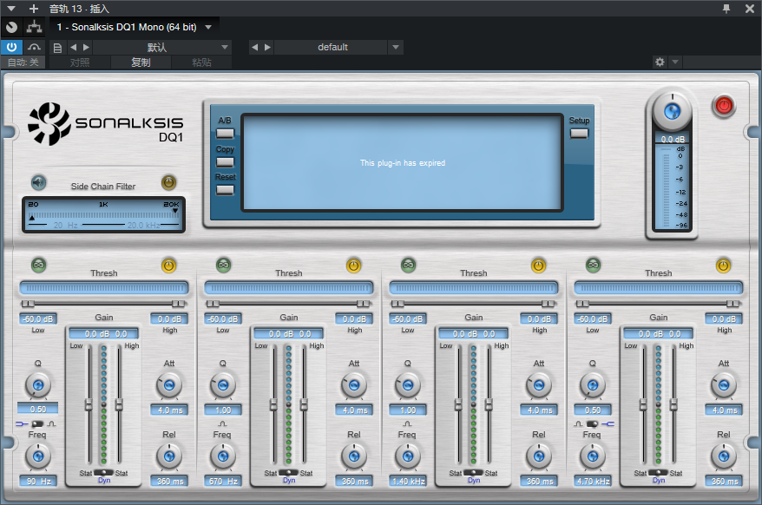Toggle band 1 filter shape switch
The height and width of the screenshot is (505, 762).
37,423
